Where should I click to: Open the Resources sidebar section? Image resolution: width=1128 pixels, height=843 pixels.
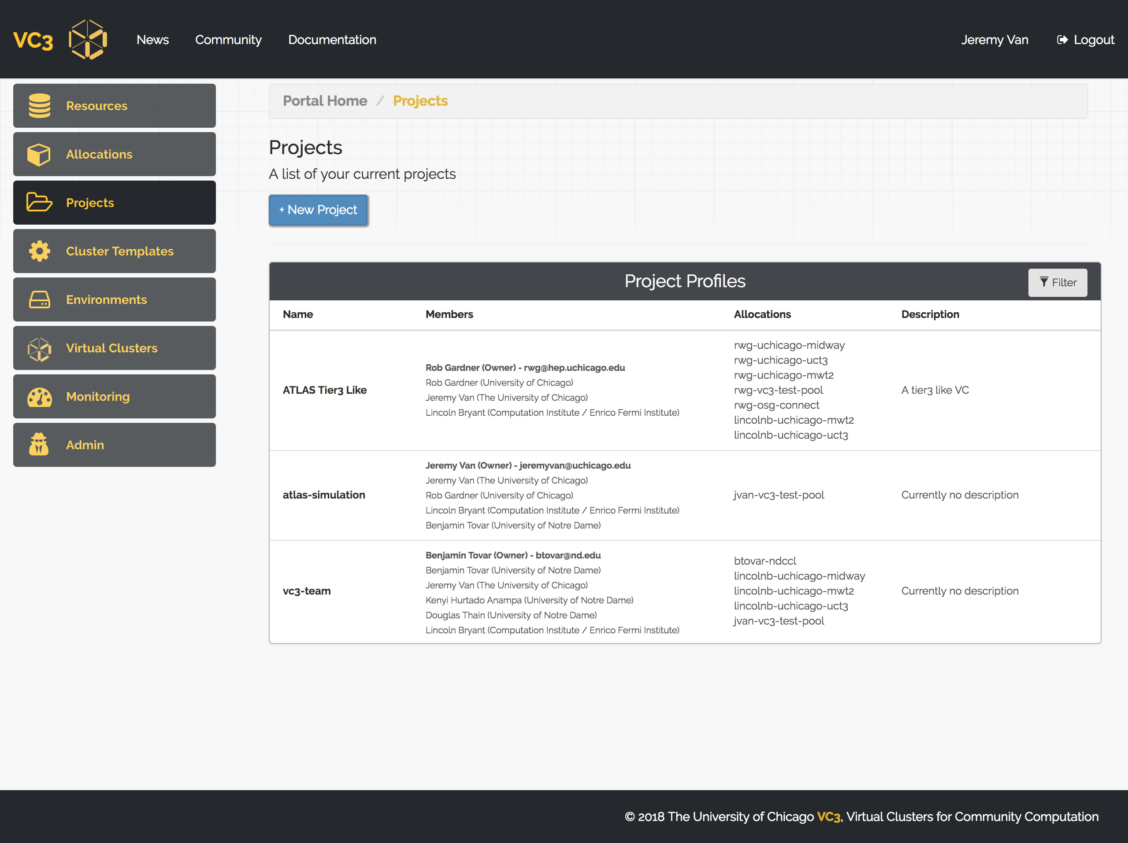(114, 106)
